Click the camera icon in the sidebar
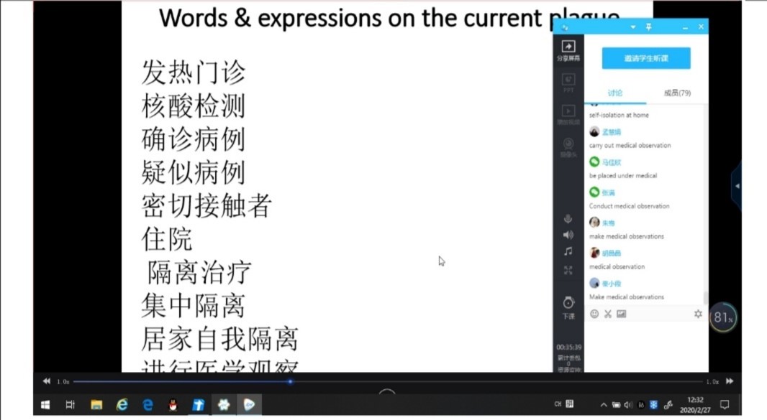 coord(568,146)
